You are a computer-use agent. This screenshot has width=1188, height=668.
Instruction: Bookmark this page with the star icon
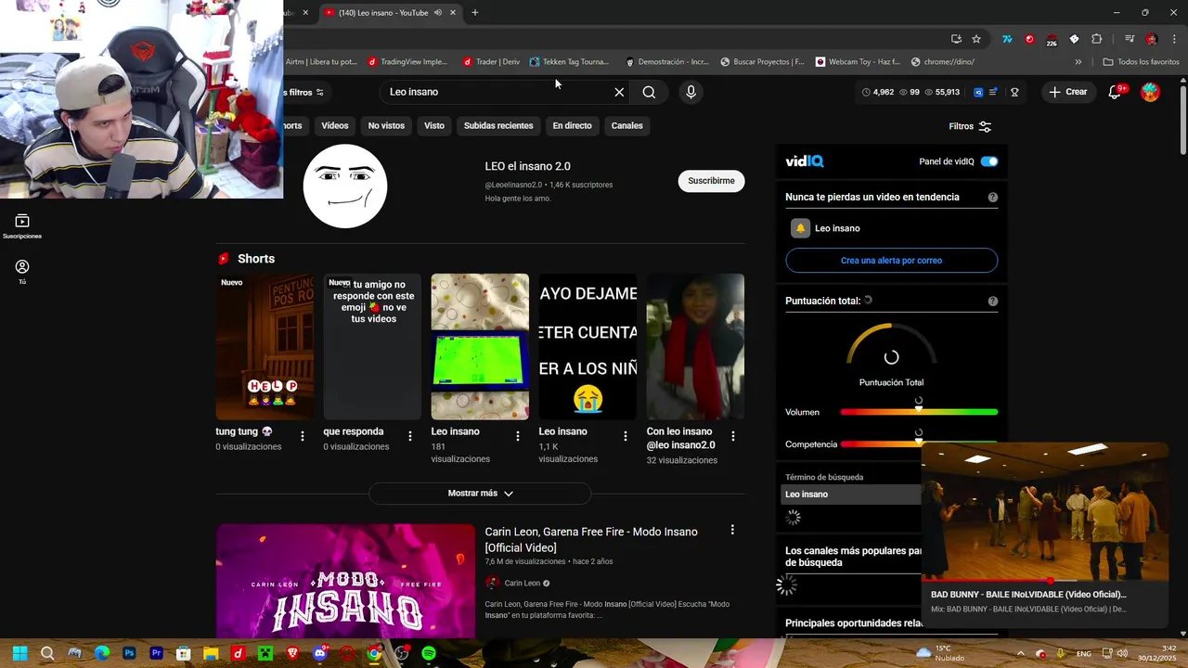tap(976, 39)
